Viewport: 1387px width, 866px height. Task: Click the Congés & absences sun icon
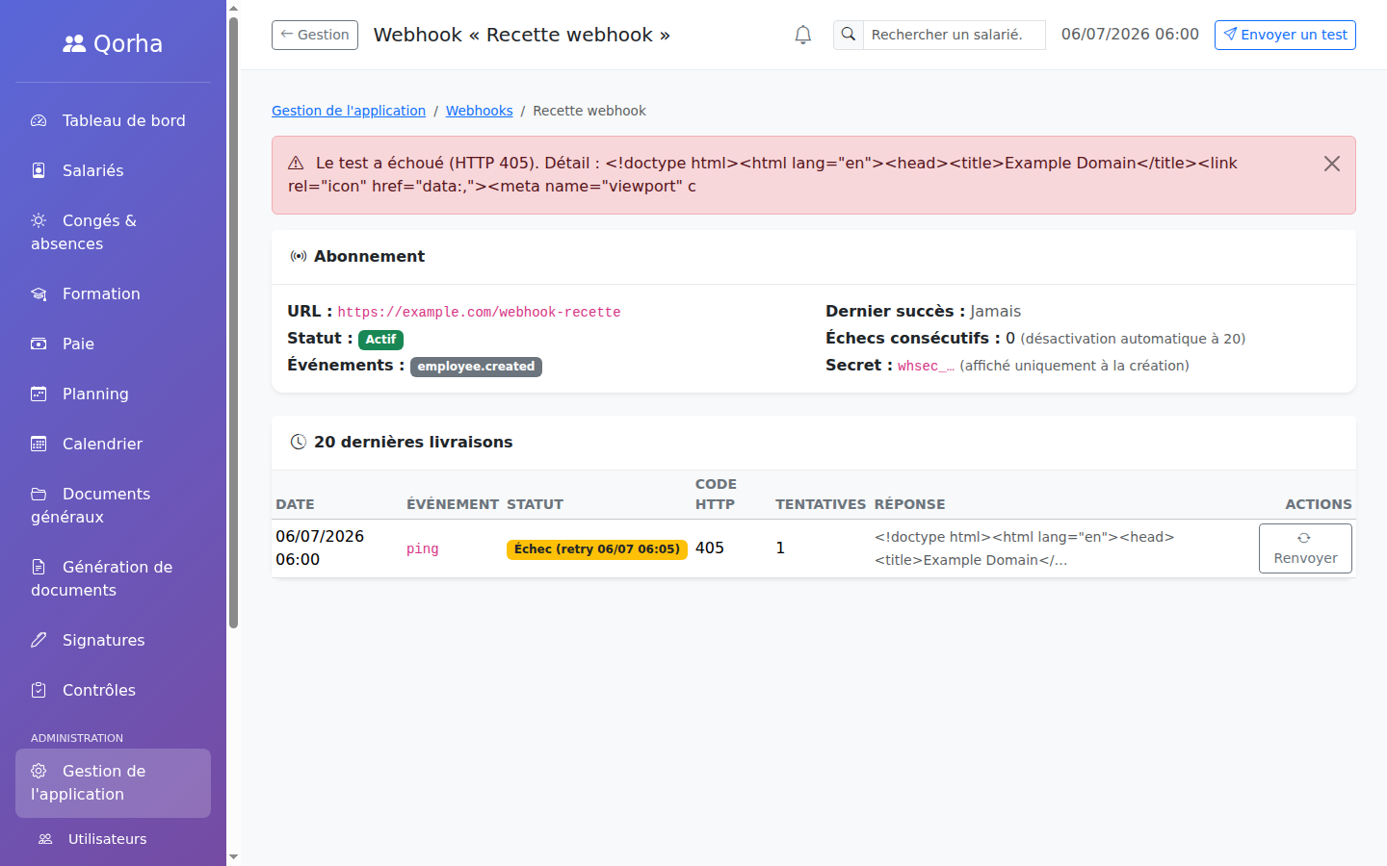point(39,220)
